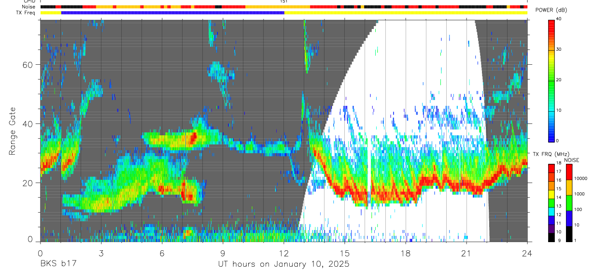Click the 16 label on TX frequency scale
Viewport: 593px width, 274px height.
[x=559, y=180]
